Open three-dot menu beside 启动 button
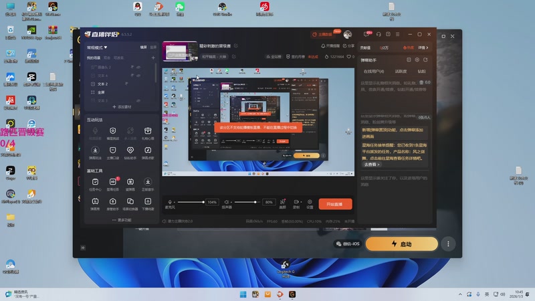The height and width of the screenshot is (301, 535). coord(448,244)
